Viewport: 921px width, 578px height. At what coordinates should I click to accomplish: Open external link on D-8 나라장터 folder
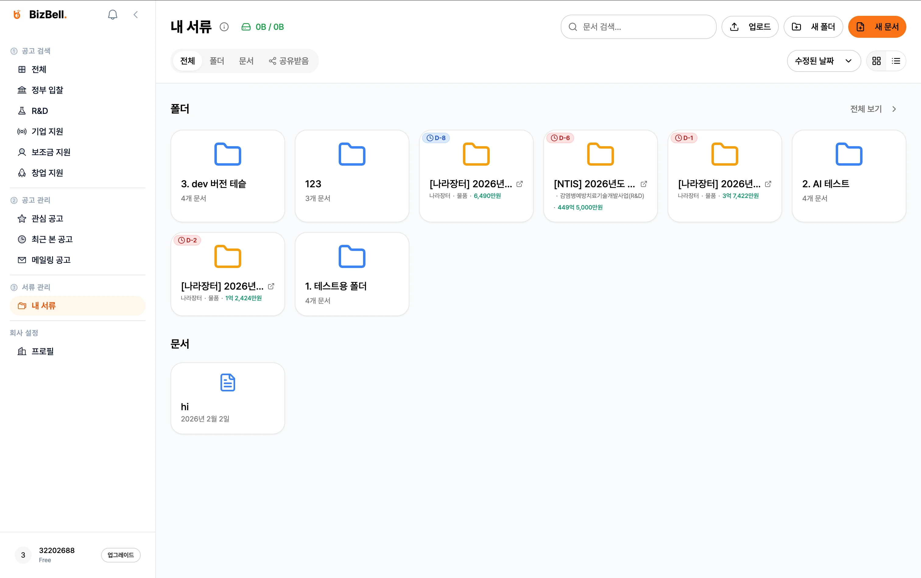519,184
